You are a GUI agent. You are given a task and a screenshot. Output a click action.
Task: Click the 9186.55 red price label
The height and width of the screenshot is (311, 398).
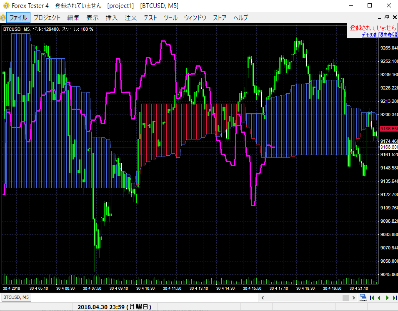(x=389, y=129)
